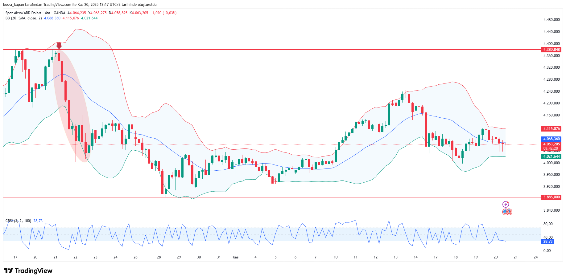Select the 4.380,848 resistance price label
The width and height of the screenshot is (566, 280).
tap(551, 50)
